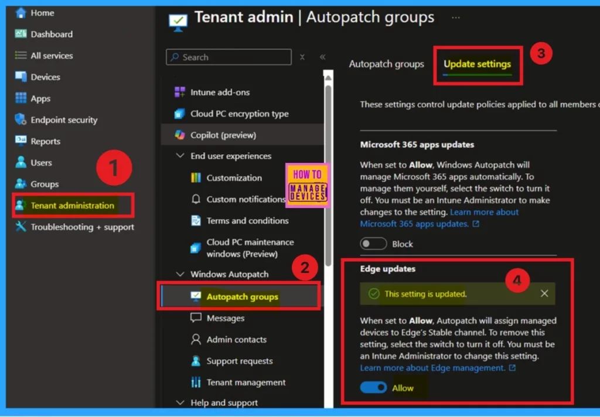Screen dimensions: 600x417
Task: Click the more options ellipsis beside page title
Action: coord(455,18)
